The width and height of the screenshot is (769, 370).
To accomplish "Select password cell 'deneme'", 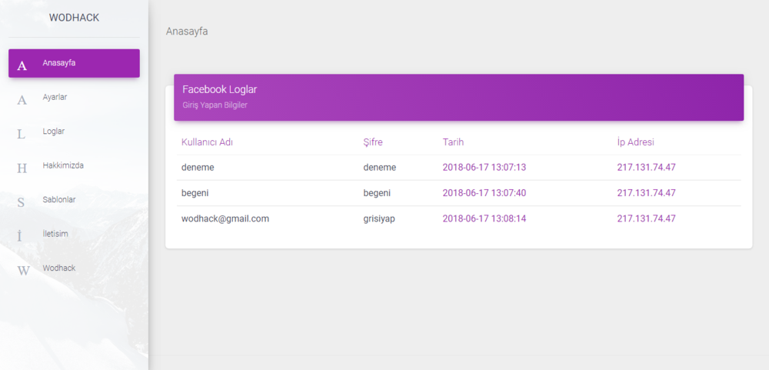I will coord(380,168).
